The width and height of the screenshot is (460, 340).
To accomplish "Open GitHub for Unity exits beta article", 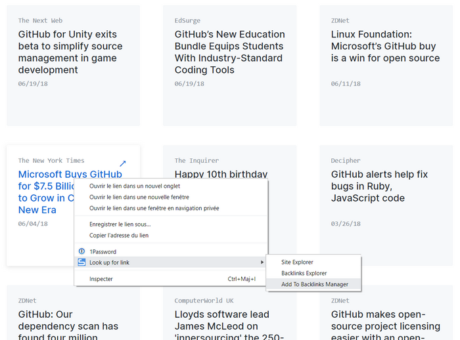I will 70,52.
